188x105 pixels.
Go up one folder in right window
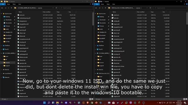tap(105, 8)
